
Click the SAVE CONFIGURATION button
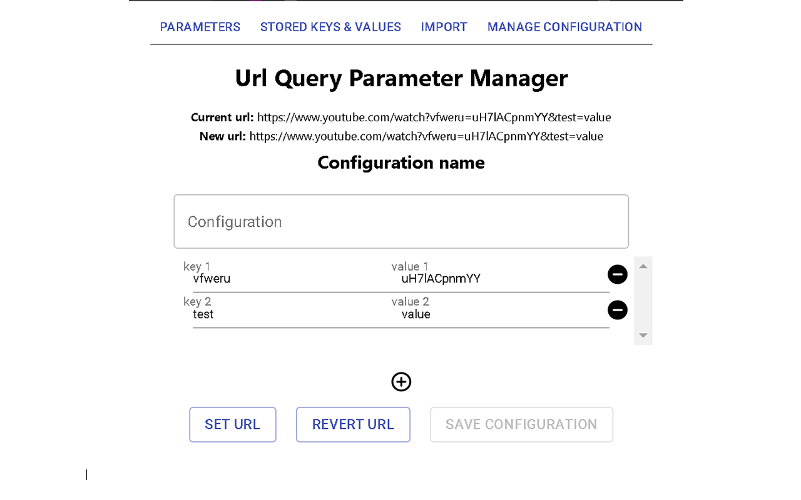pyautogui.click(x=521, y=424)
